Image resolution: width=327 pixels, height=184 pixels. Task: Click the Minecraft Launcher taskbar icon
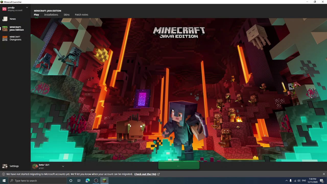[104, 181]
